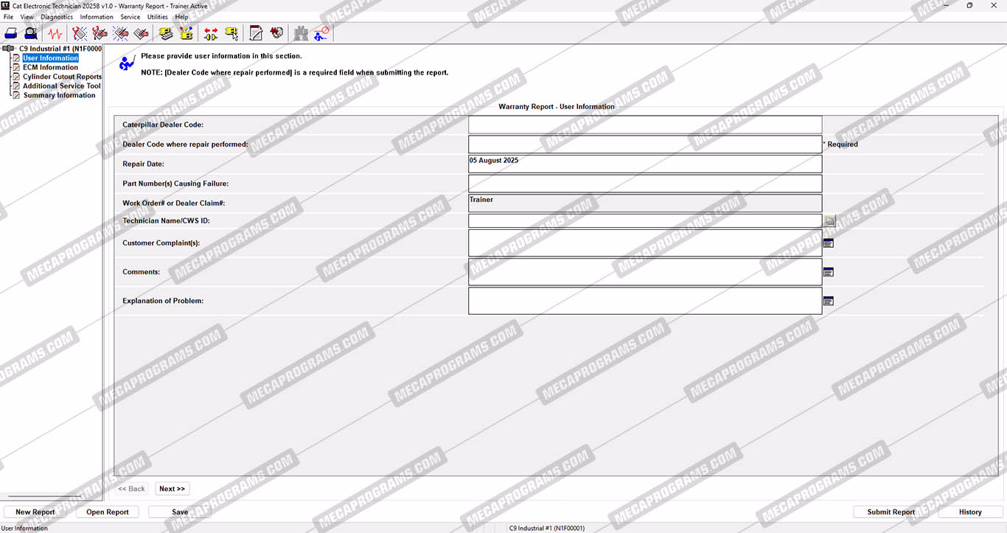Open Active Diagnostic Codes toolbar icon

80,33
